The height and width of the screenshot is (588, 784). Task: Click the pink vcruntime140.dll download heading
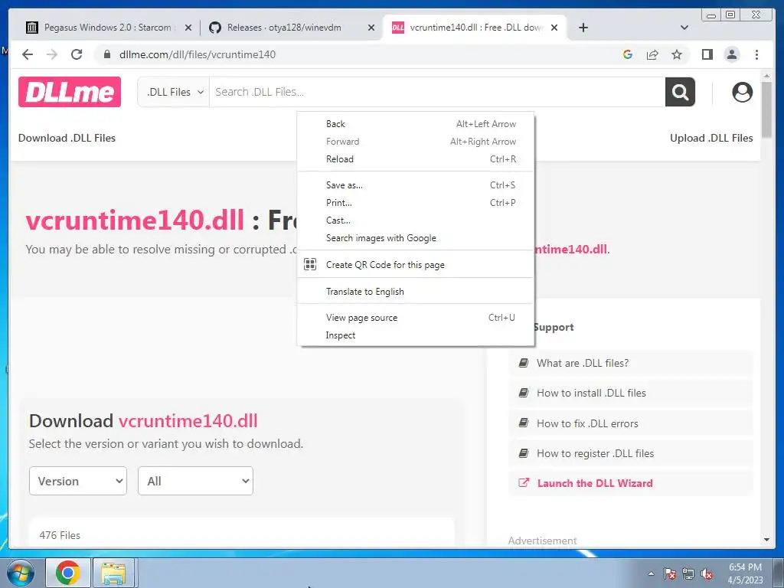click(x=188, y=421)
